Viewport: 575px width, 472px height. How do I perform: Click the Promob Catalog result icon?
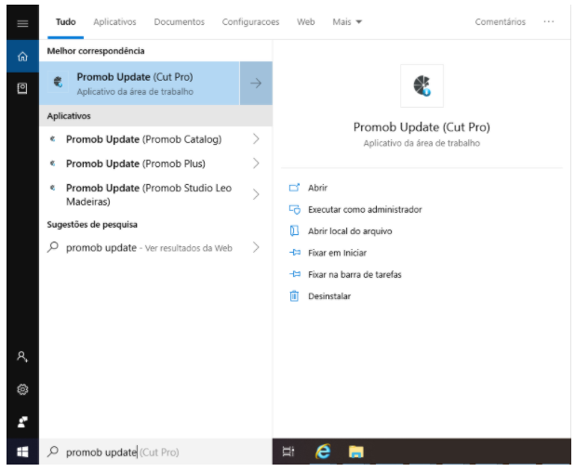point(52,139)
